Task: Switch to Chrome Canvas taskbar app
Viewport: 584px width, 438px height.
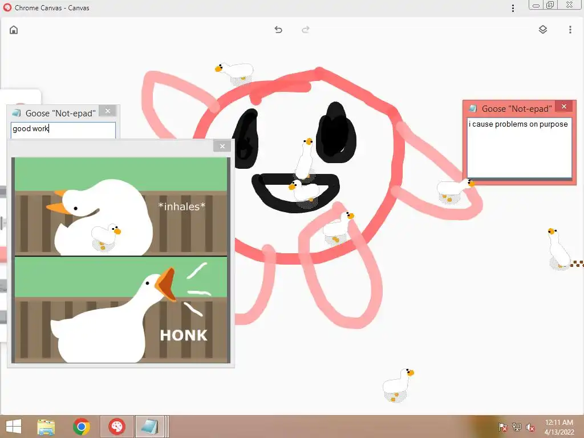Action: [x=116, y=427]
